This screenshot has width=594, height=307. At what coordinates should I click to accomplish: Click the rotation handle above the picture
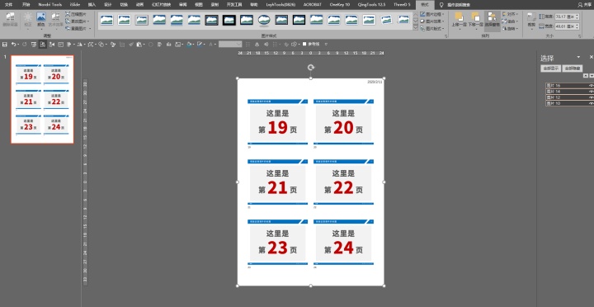click(x=311, y=68)
